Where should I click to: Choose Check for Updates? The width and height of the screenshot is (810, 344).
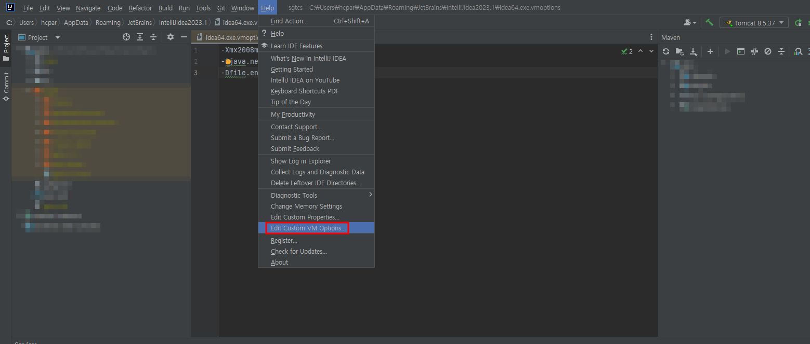point(316,251)
